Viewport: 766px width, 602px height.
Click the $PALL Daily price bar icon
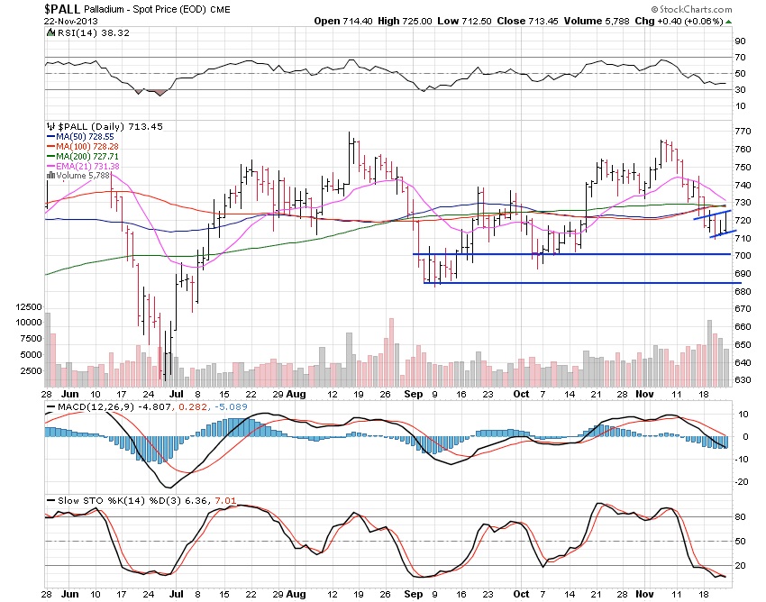50,126
